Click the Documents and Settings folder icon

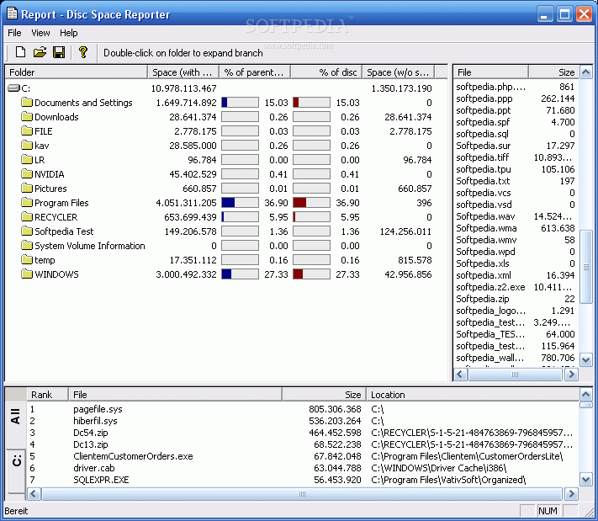27,103
